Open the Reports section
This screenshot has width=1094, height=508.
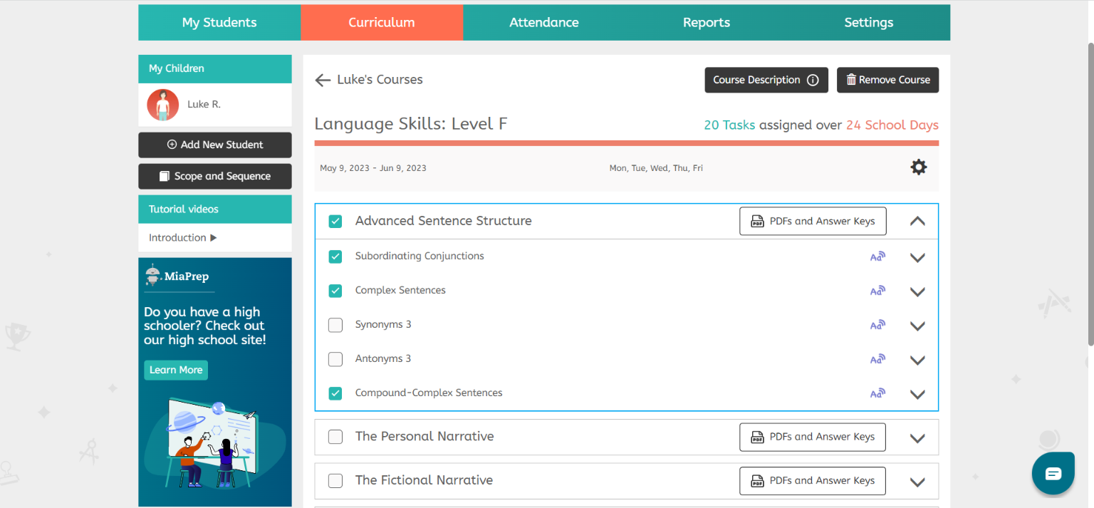(706, 22)
